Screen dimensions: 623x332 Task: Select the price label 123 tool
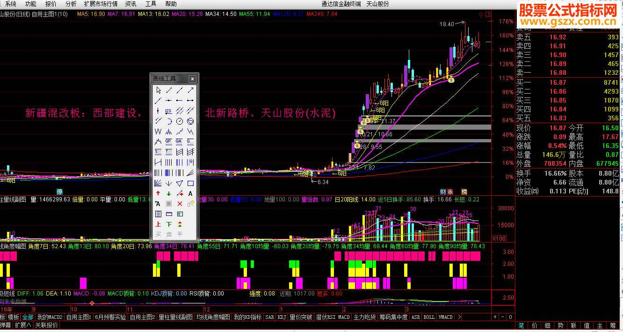(x=169, y=111)
